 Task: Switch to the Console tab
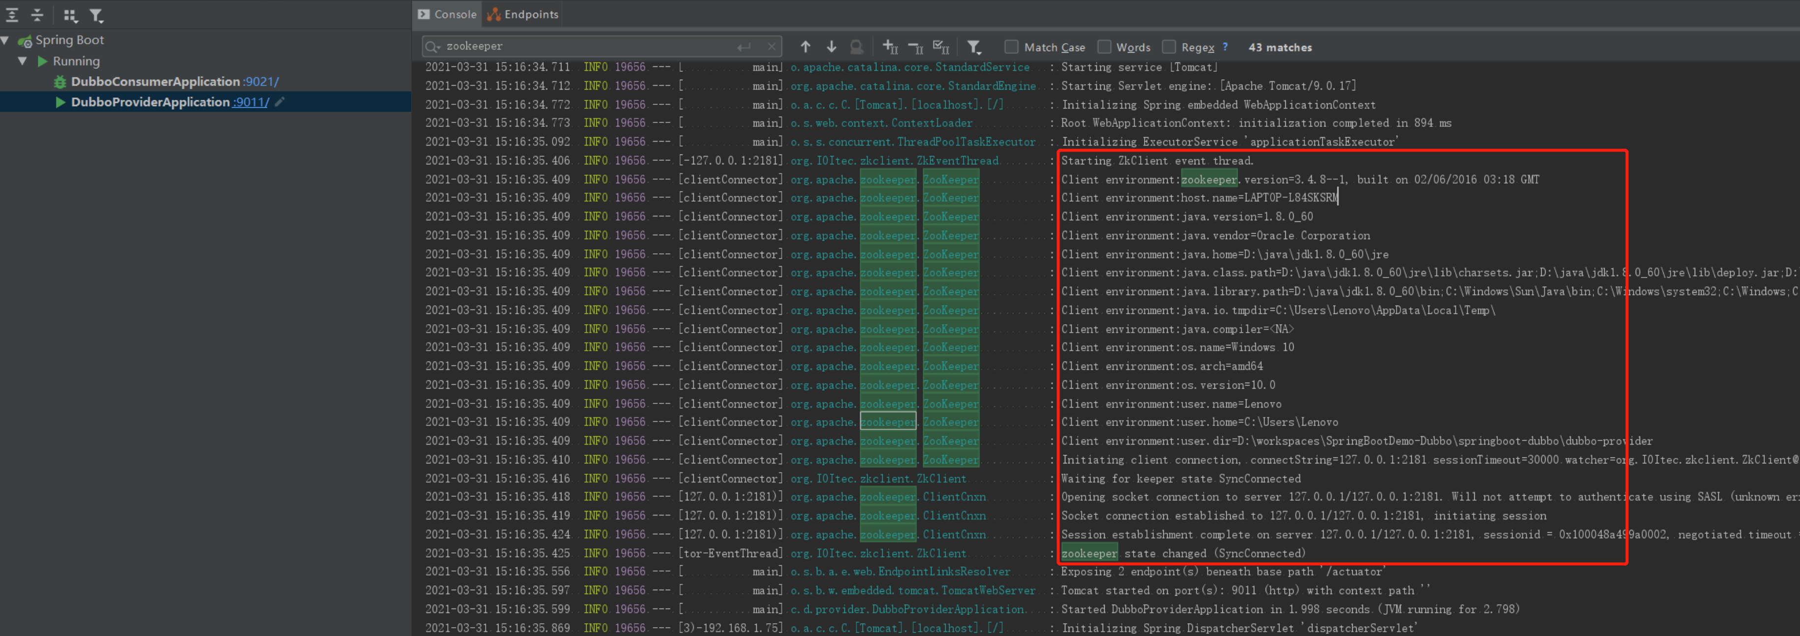click(447, 14)
